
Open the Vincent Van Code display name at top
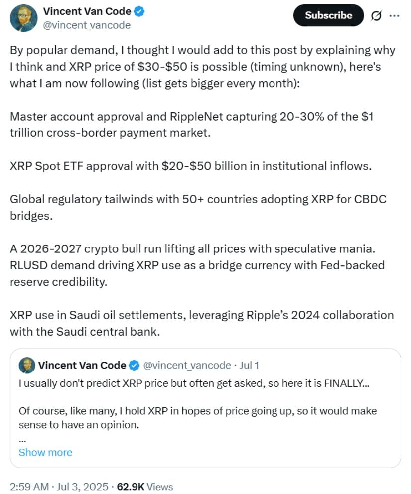pos(87,11)
